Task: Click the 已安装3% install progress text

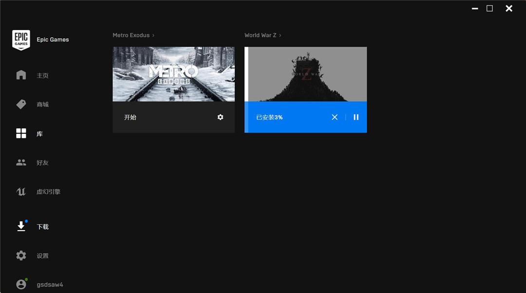Action: pyautogui.click(x=269, y=117)
